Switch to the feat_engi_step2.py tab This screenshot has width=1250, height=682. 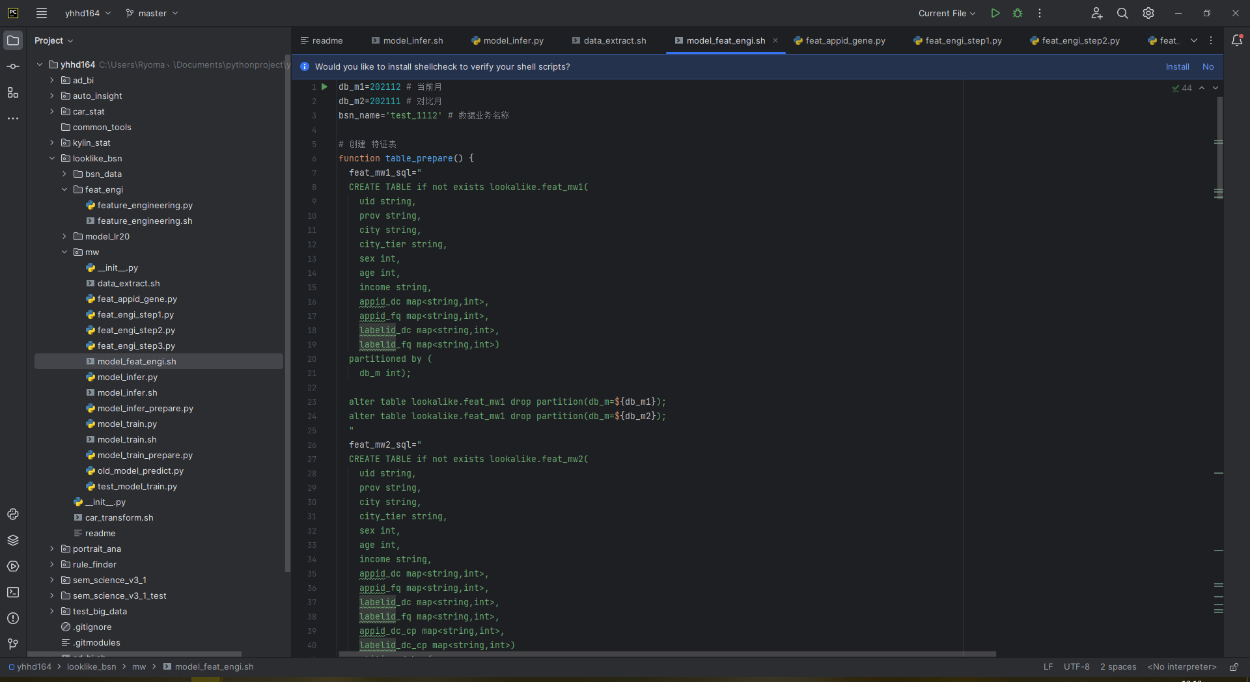pyautogui.click(x=1076, y=40)
